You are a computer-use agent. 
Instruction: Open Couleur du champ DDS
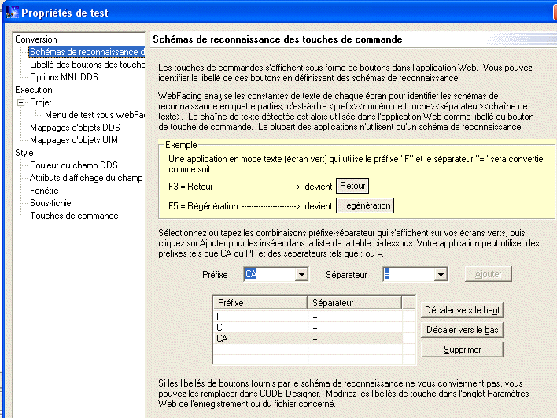click(x=74, y=165)
